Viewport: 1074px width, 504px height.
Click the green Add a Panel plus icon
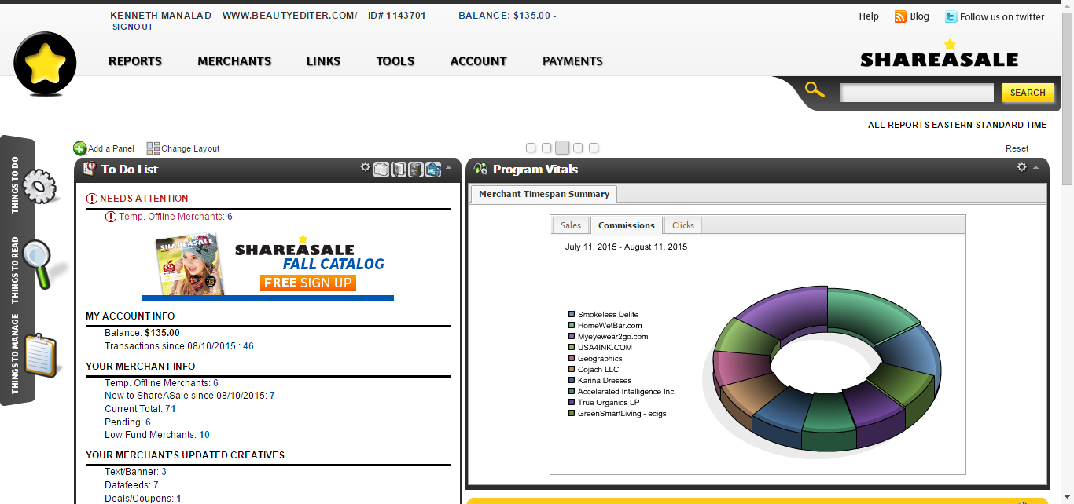pyautogui.click(x=80, y=148)
